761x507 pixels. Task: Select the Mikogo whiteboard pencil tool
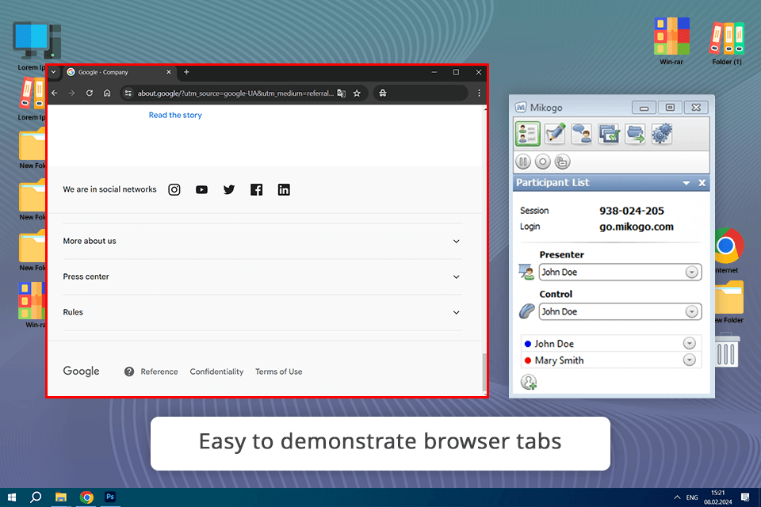pyautogui.click(x=555, y=133)
